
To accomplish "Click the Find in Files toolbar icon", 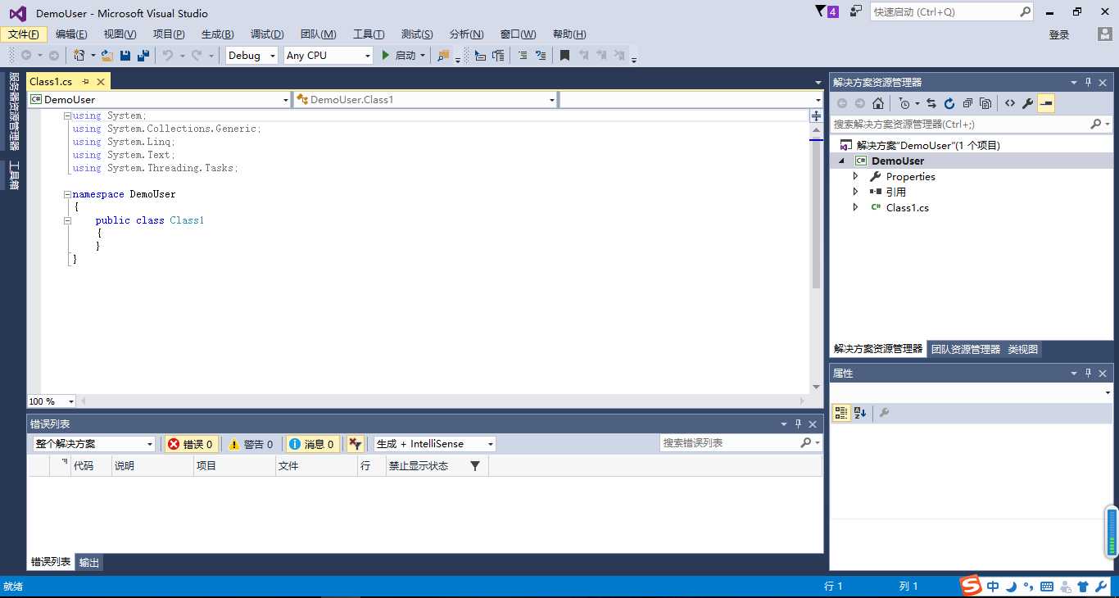I will click(443, 55).
